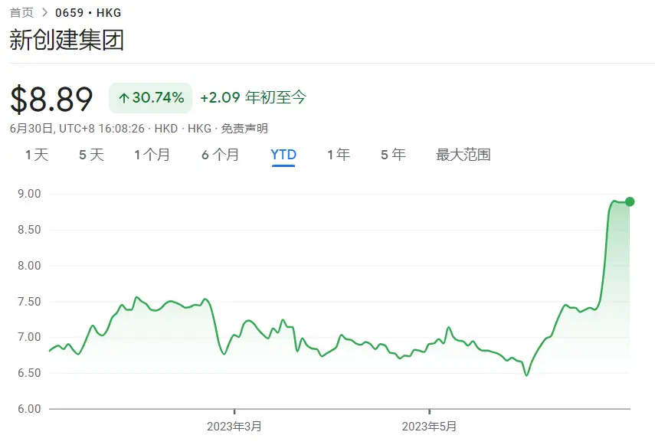This screenshot has height=445, width=655.
Task: Click the 新创建集团 company title
Action: [67, 40]
